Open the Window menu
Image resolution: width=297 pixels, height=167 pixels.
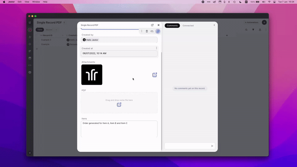click(x=36, y=2)
